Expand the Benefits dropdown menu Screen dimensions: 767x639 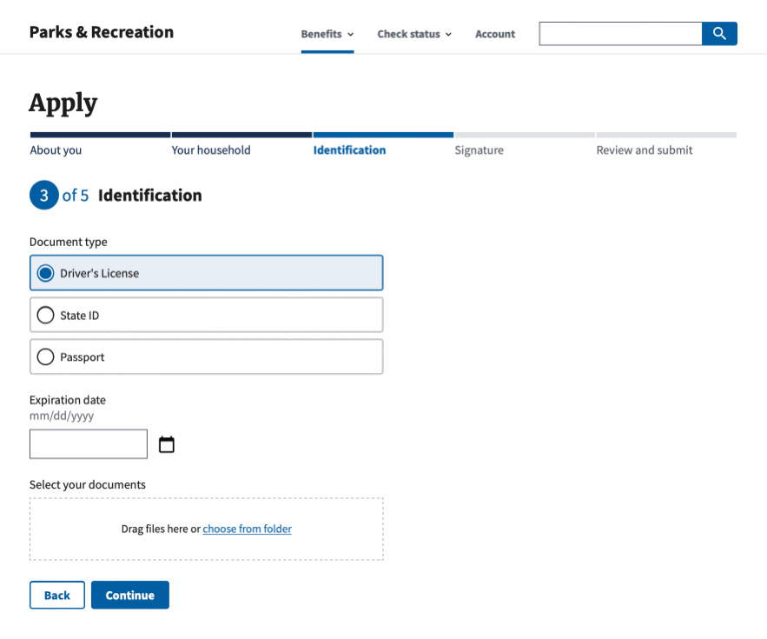(x=327, y=34)
